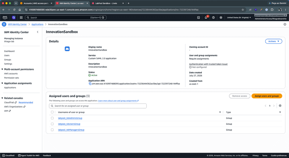The height and width of the screenshot is (158, 289).
Task: Open the help question-mark icon
Action: point(213,17)
